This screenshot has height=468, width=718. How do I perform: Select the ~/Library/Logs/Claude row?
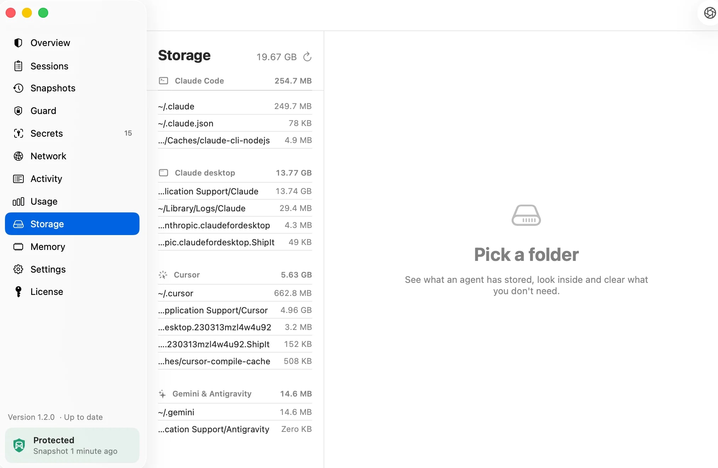235,208
